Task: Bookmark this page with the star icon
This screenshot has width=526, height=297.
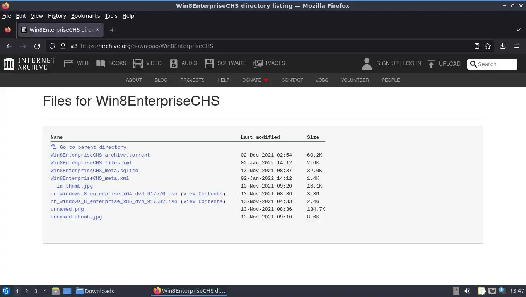Action: 488,46
